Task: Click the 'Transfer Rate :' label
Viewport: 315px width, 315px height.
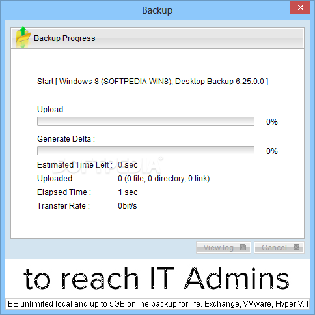Action: pos(63,206)
